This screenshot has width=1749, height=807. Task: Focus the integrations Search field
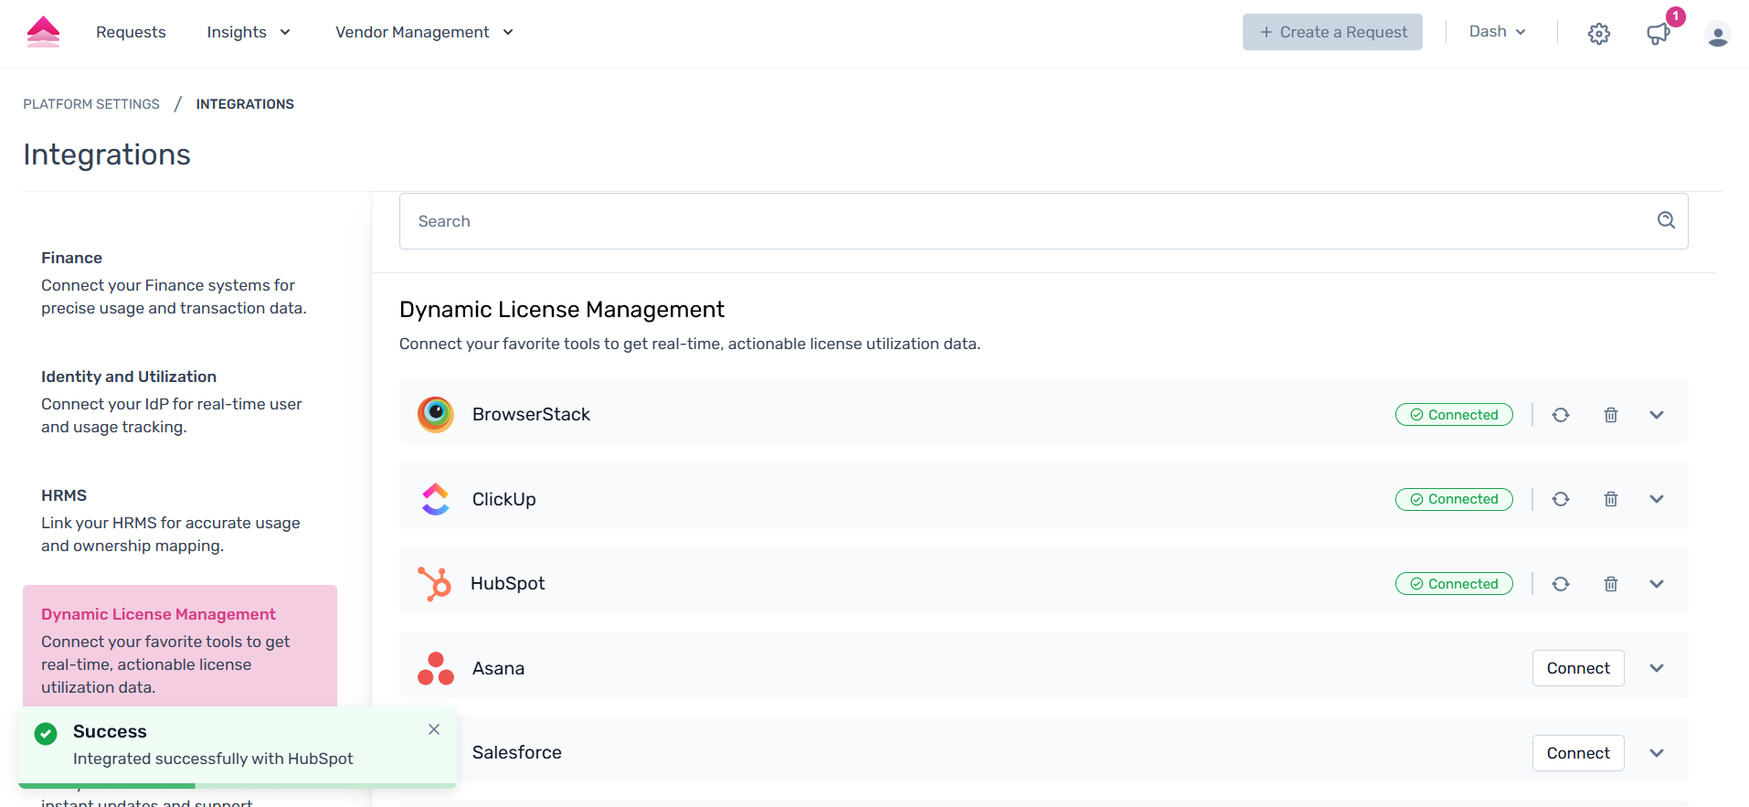point(1044,221)
